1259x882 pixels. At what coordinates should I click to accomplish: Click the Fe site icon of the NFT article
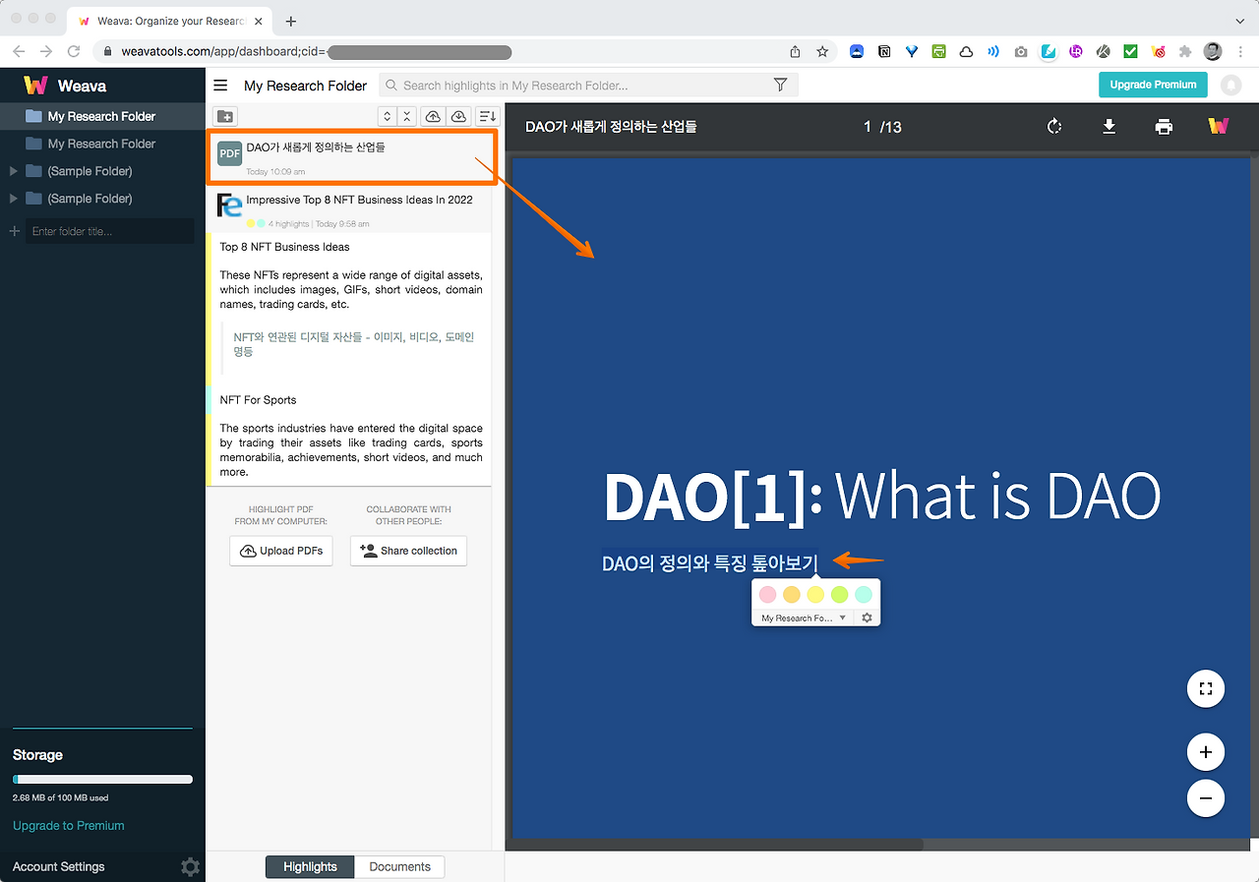229,205
